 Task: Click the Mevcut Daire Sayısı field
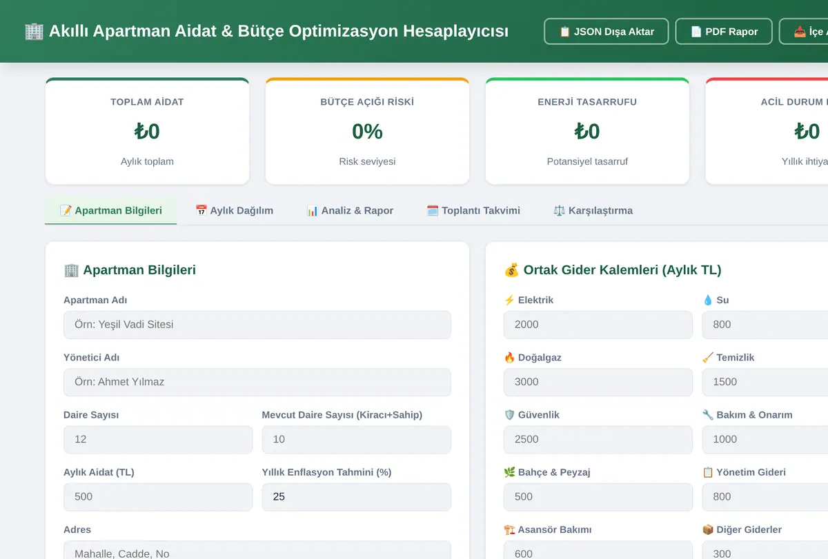(x=357, y=439)
